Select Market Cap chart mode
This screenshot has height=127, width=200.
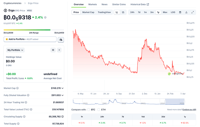point(88,12)
